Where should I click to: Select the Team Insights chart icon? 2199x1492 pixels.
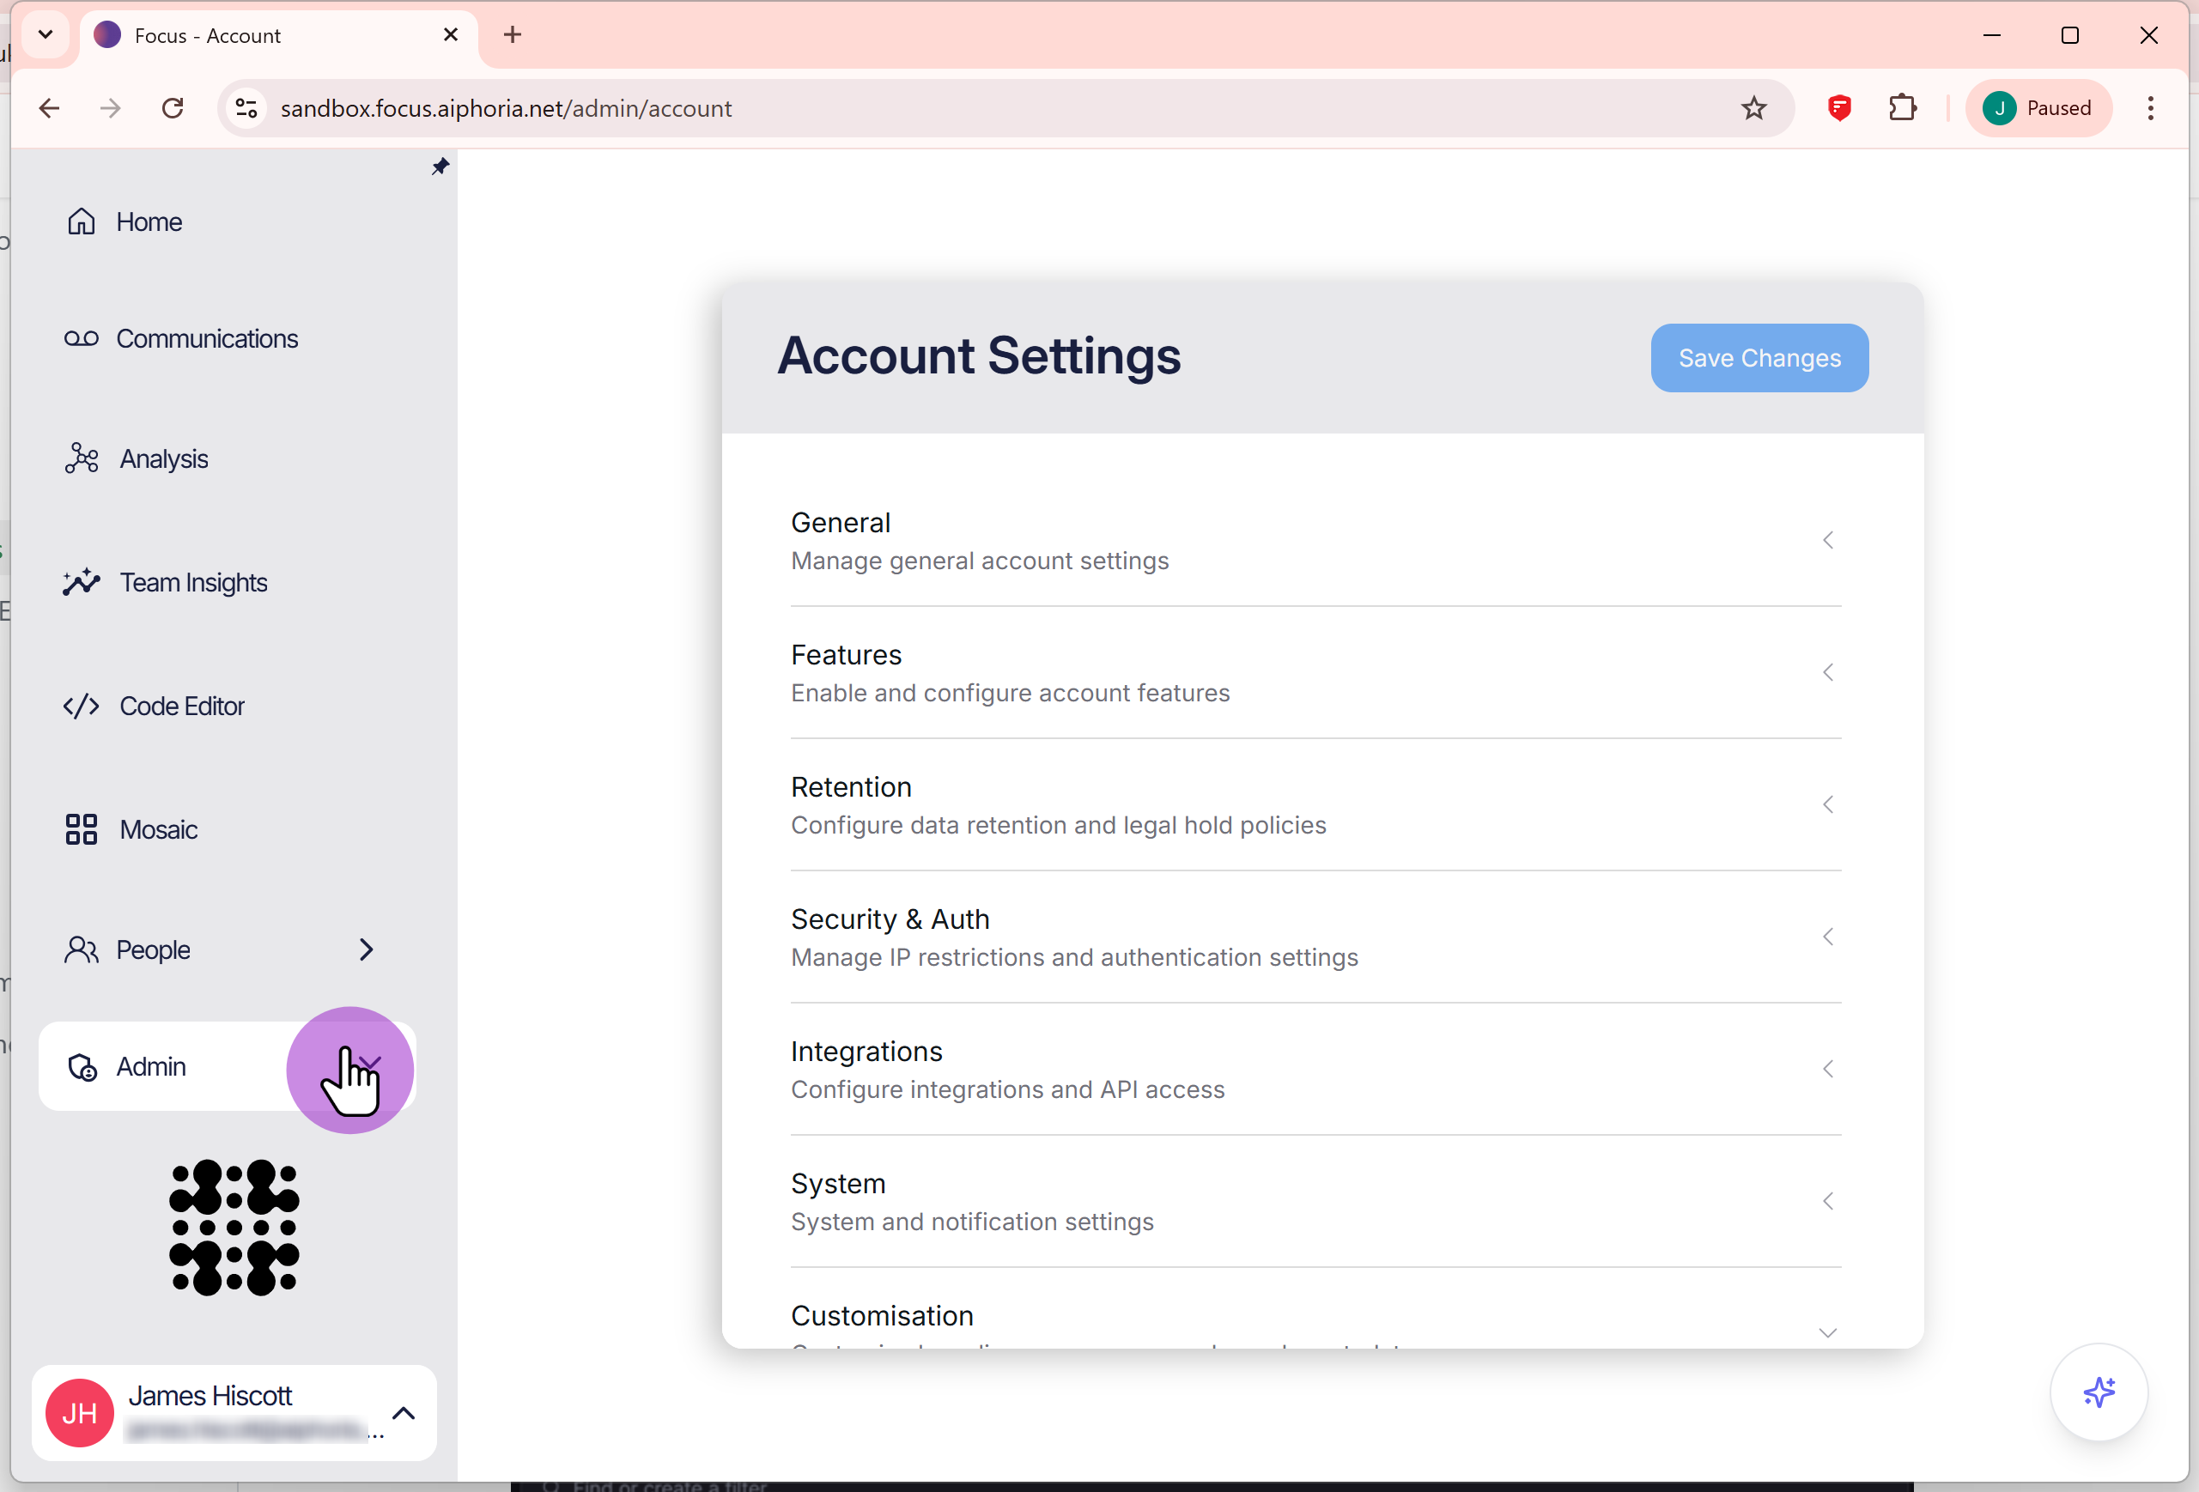[x=82, y=582]
